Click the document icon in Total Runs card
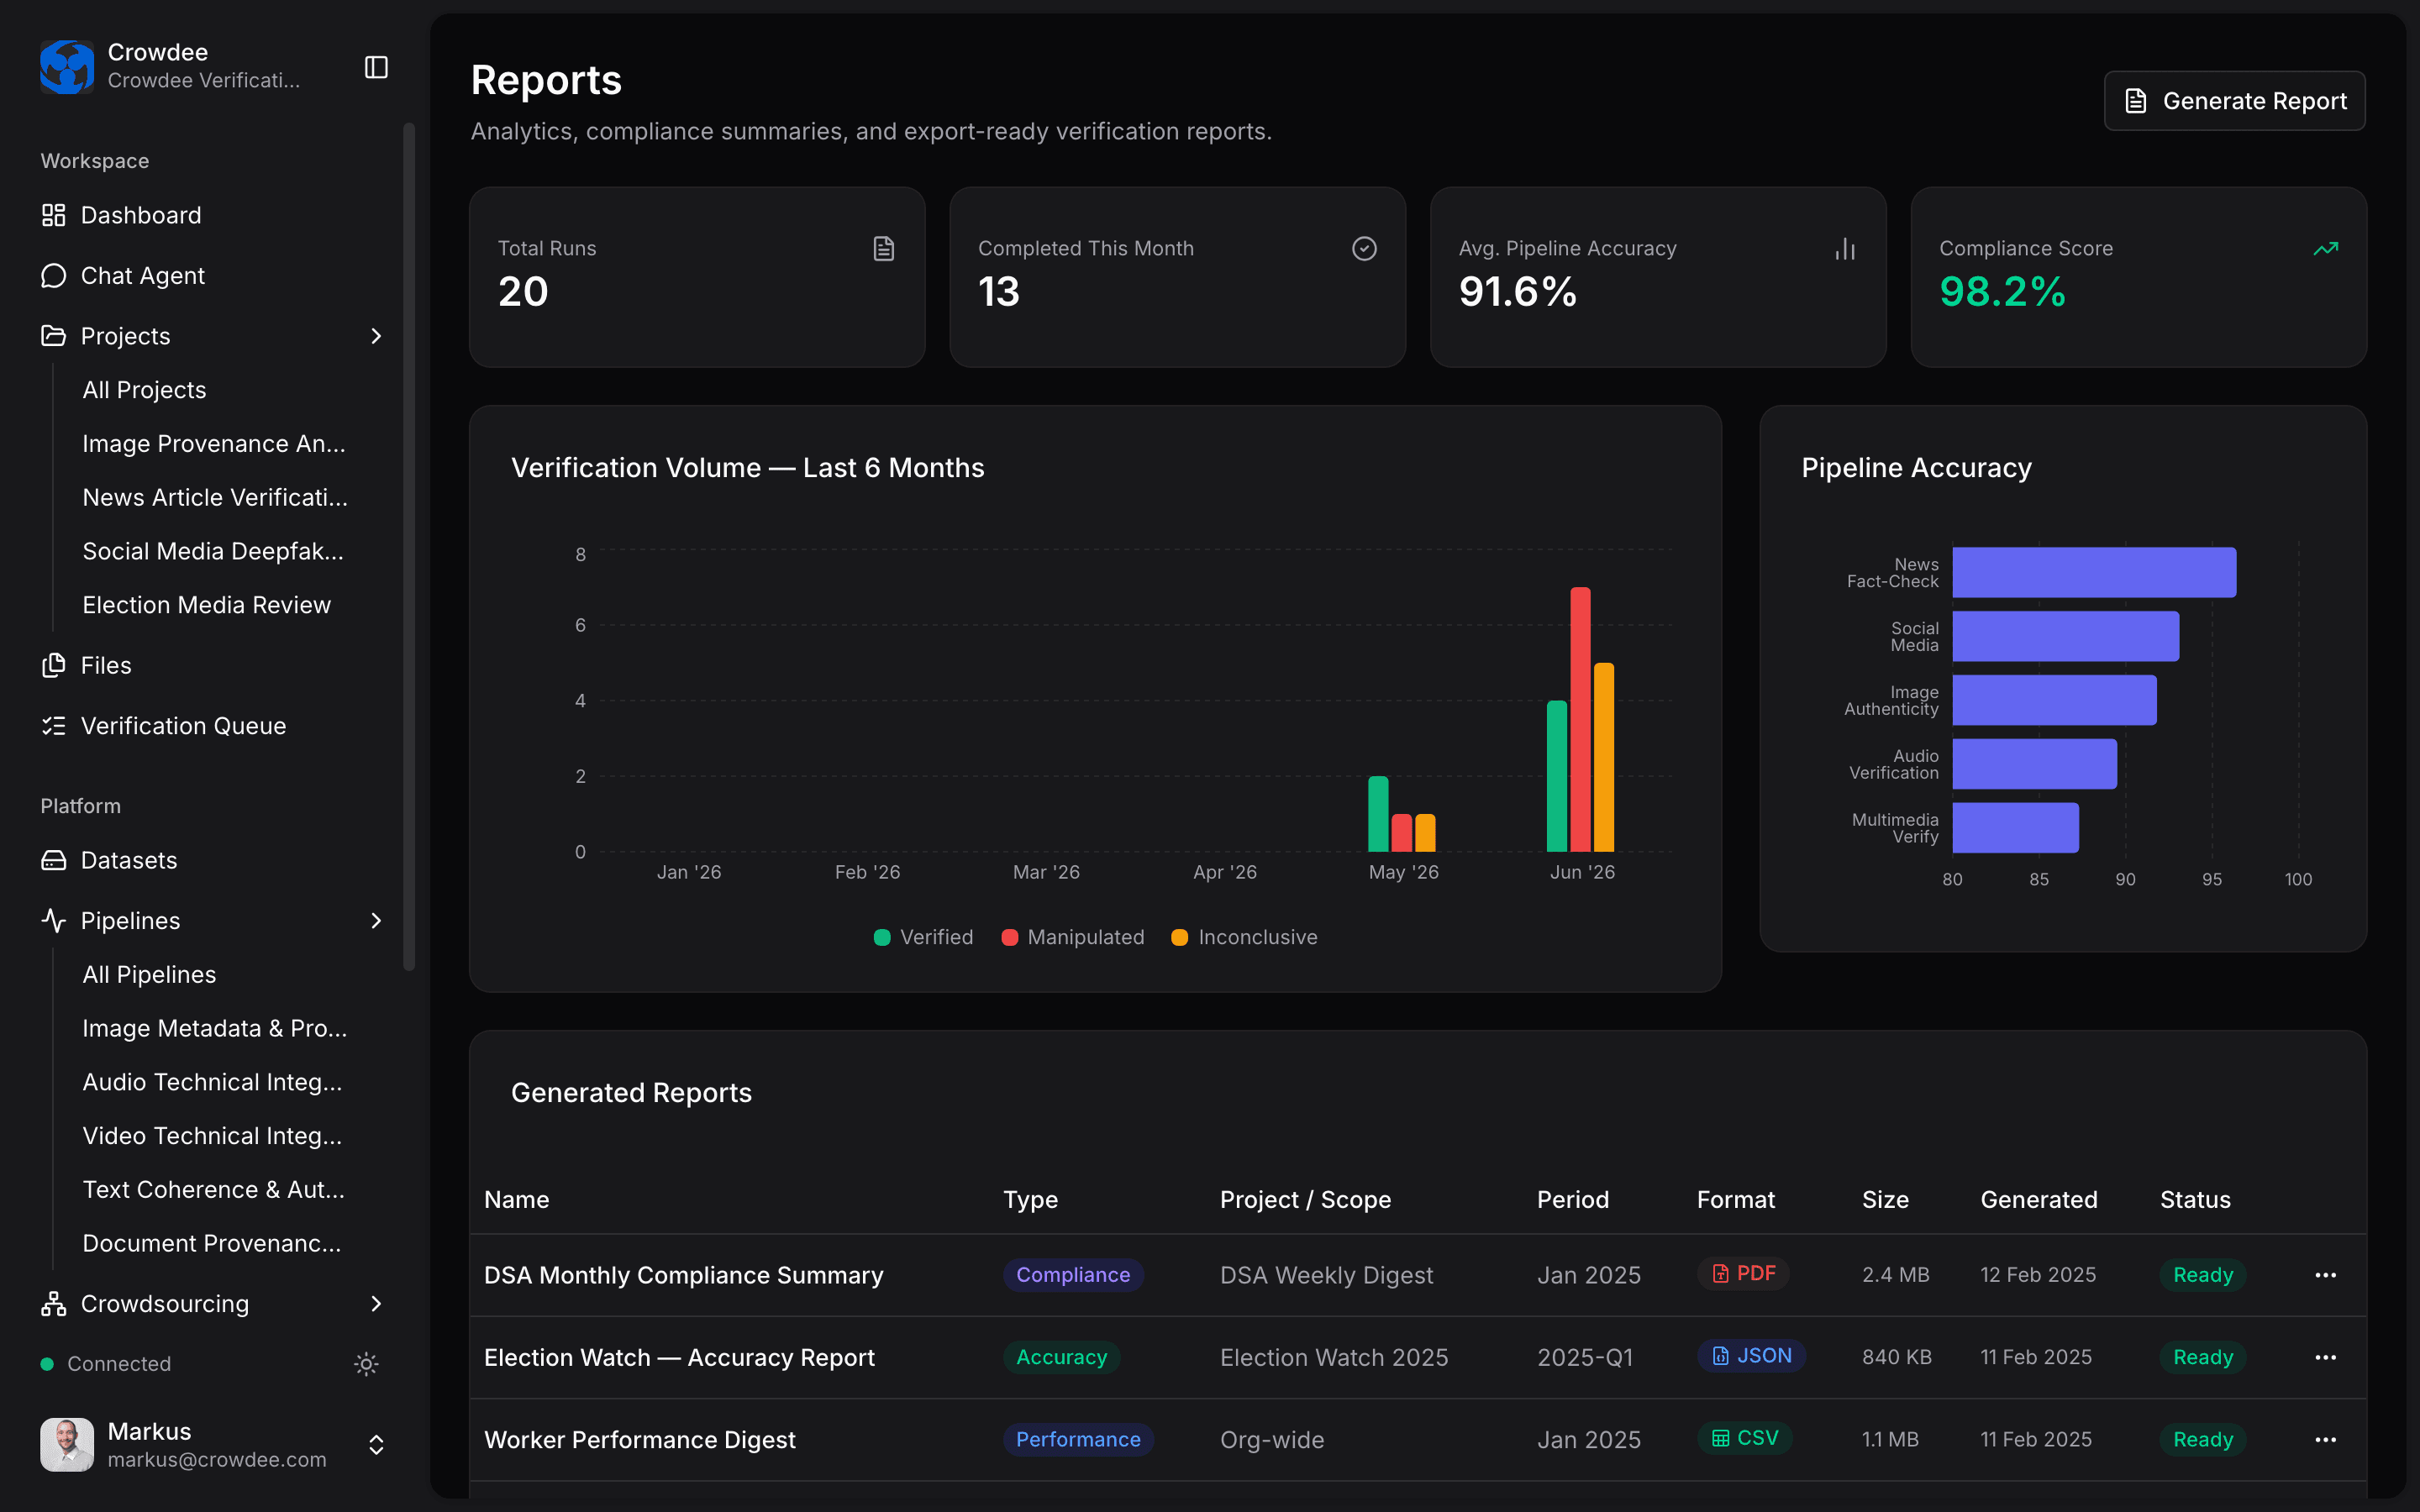 tap(883, 248)
